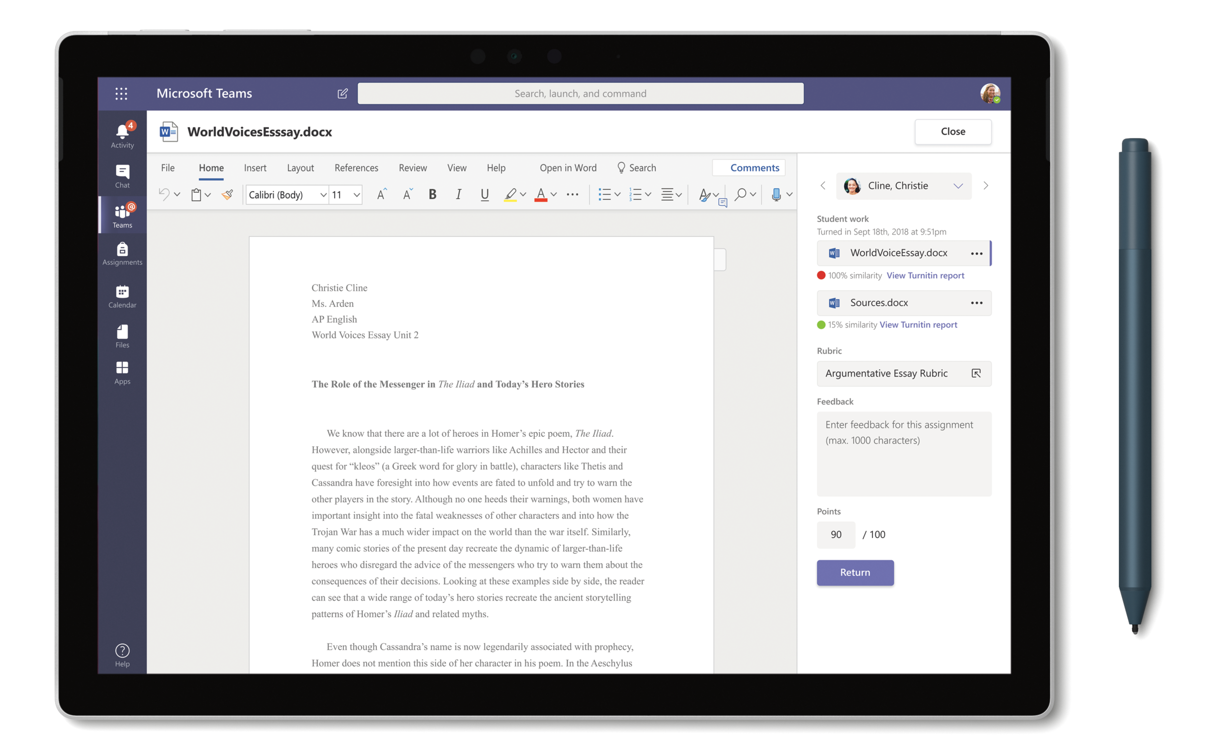
Task: Expand the Calibri (Body) font dropdown
Action: [323, 195]
